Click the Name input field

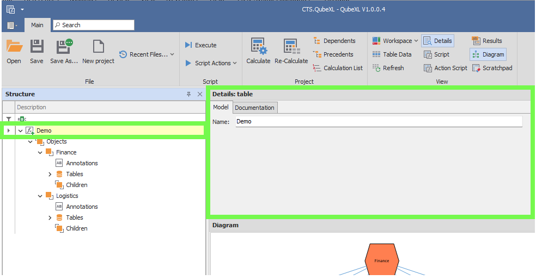pyautogui.click(x=378, y=122)
